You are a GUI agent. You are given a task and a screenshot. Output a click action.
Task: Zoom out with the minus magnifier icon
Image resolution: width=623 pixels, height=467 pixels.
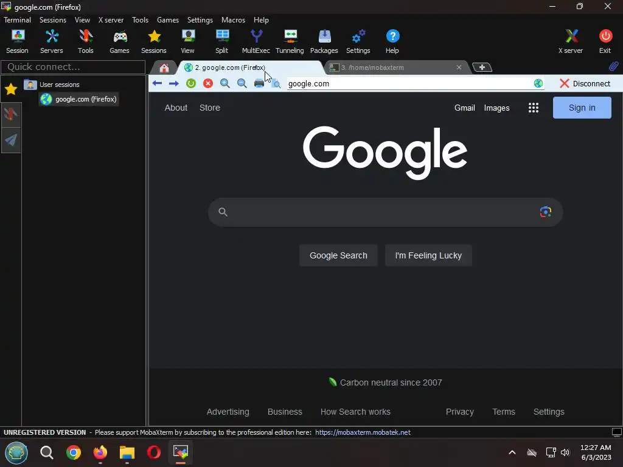(242, 83)
